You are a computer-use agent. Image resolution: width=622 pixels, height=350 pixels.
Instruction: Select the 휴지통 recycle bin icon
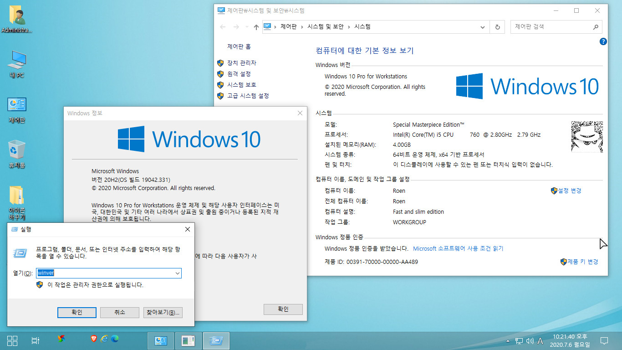coord(17,154)
